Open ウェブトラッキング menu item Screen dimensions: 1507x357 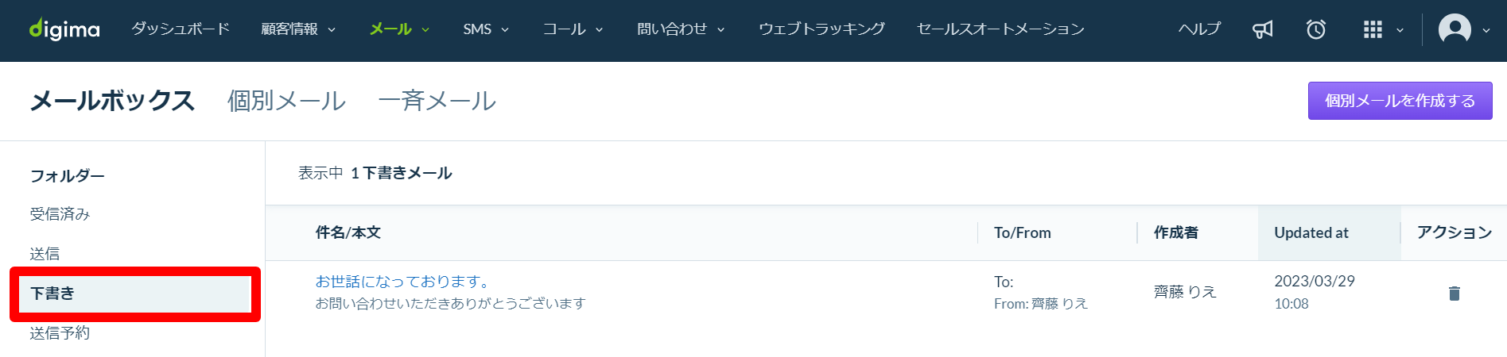click(x=821, y=29)
